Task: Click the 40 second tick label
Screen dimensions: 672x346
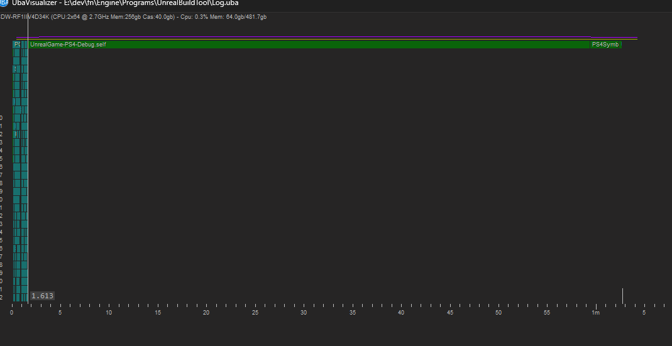Action: (x=401, y=313)
